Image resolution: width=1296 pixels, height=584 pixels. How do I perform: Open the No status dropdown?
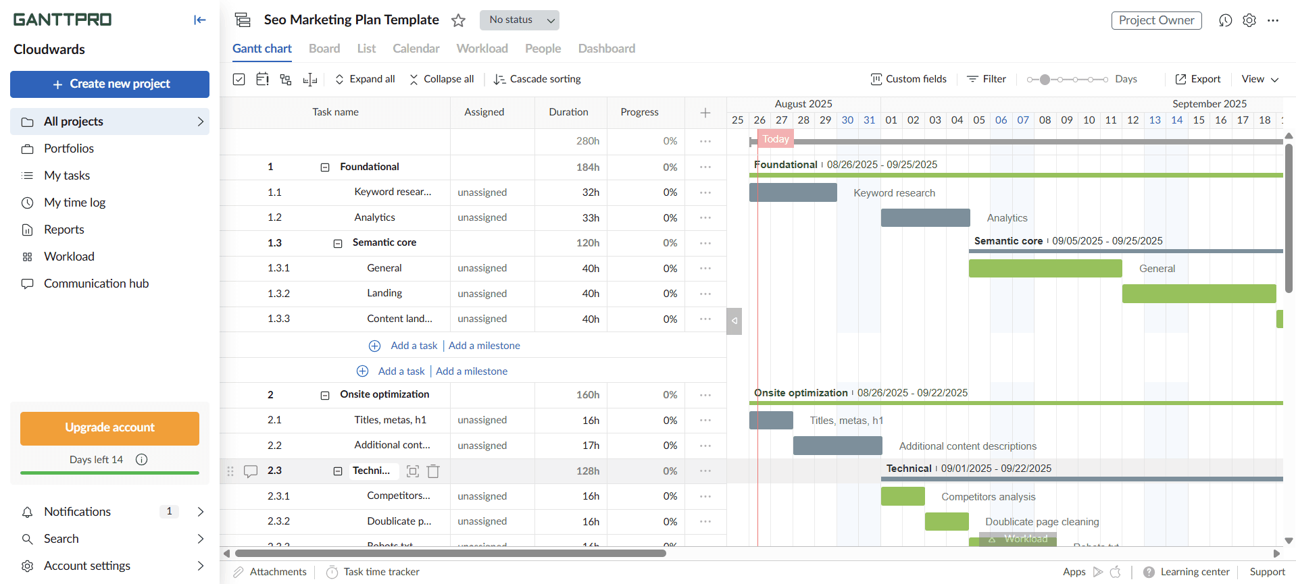519,20
